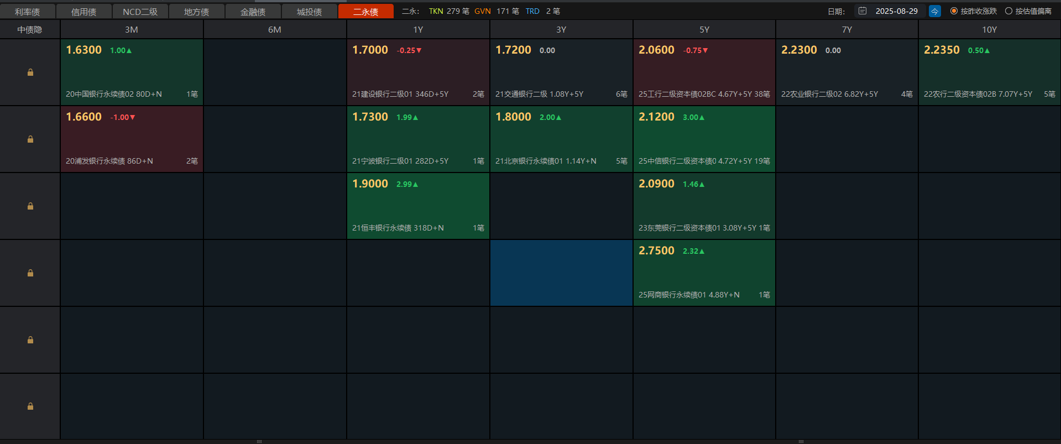Click the lock icon in the first row
The height and width of the screenshot is (444, 1061).
point(30,72)
